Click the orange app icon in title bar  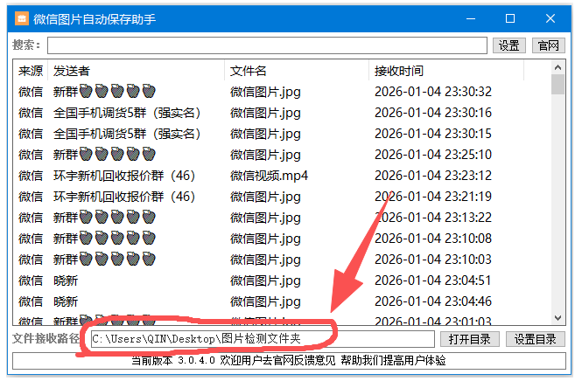(22, 18)
